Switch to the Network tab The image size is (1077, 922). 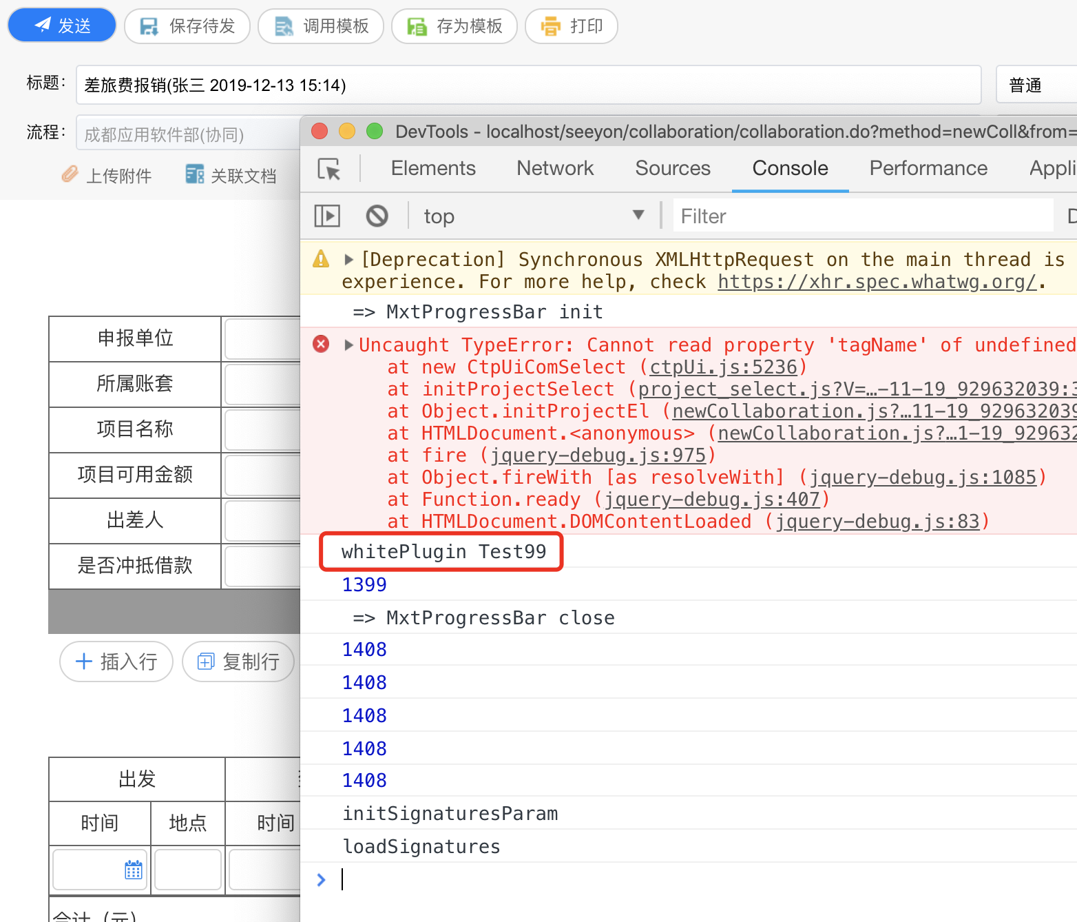click(554, 169)
